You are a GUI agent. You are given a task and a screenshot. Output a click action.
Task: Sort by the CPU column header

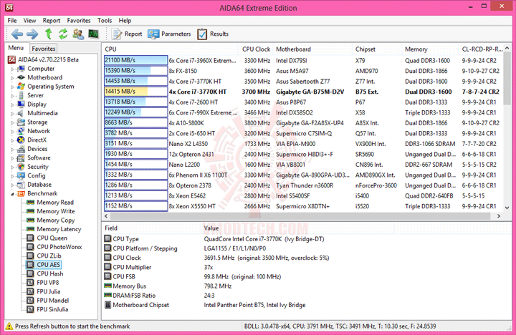point(171,49)
